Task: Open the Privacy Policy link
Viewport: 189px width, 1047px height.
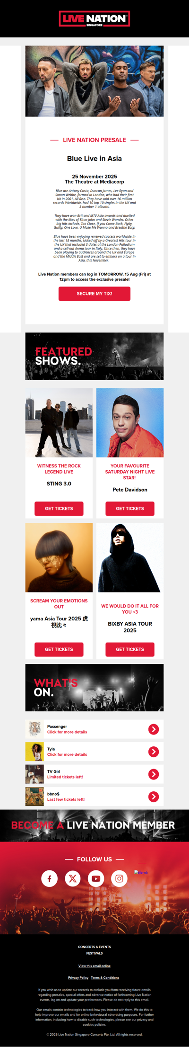Action: (x=78, y=978)
